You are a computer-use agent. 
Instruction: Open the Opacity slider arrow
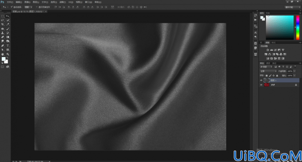point(294,71)
